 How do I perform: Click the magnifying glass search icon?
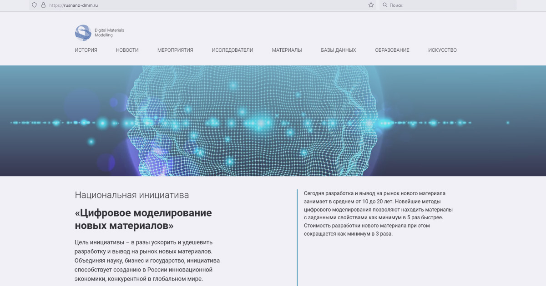pos(385,5)
